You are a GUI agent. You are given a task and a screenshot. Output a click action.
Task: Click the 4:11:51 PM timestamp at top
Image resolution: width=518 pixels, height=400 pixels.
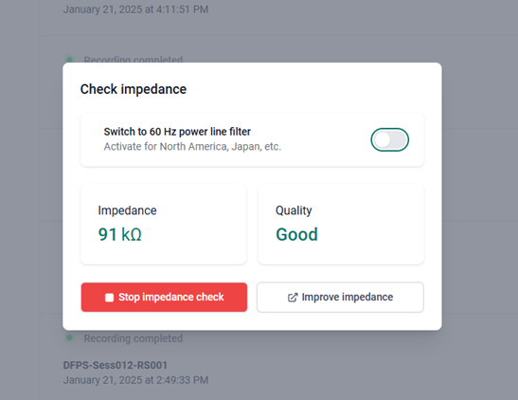(183, 9)
